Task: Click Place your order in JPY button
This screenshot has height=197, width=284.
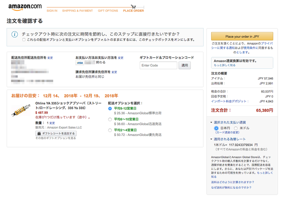Action: click(x=242, y=36)
